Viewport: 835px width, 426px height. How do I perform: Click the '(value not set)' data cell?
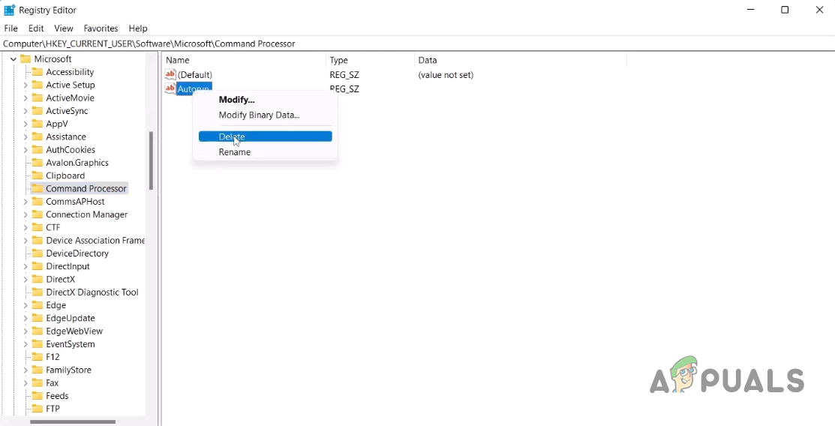(446, 75)
